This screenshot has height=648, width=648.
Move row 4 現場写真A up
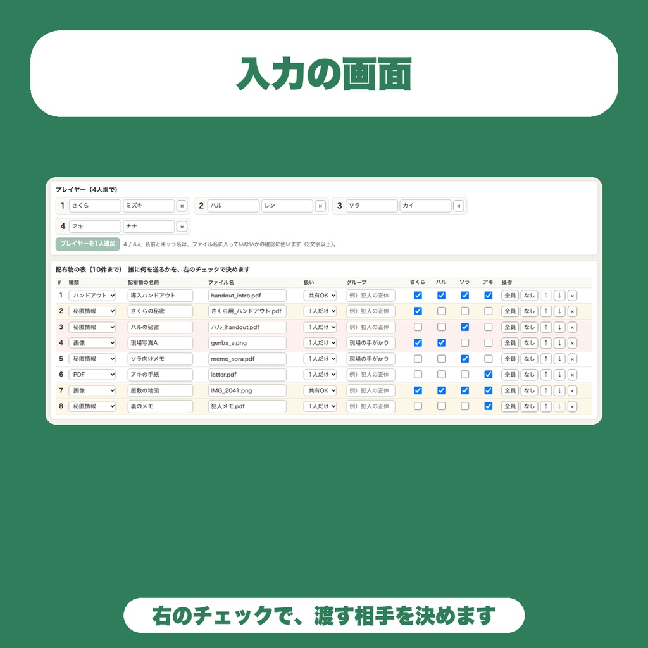pyautogui.click(x=546, y=343)
